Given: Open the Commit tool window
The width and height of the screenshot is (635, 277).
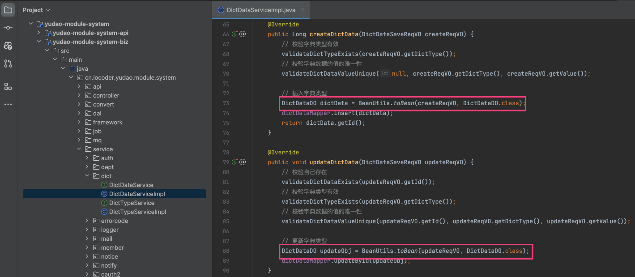Looking at the screenshot, I should click(x=8, y=28).
